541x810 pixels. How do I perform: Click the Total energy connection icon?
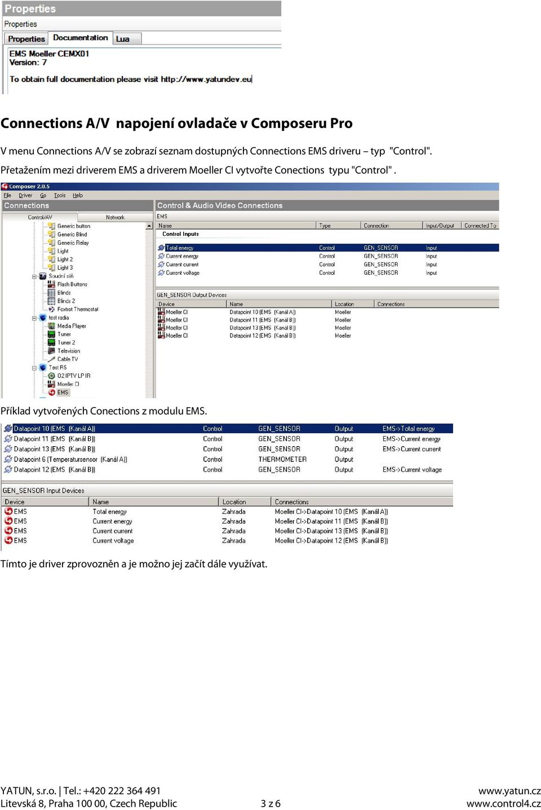tap(161, 248)
